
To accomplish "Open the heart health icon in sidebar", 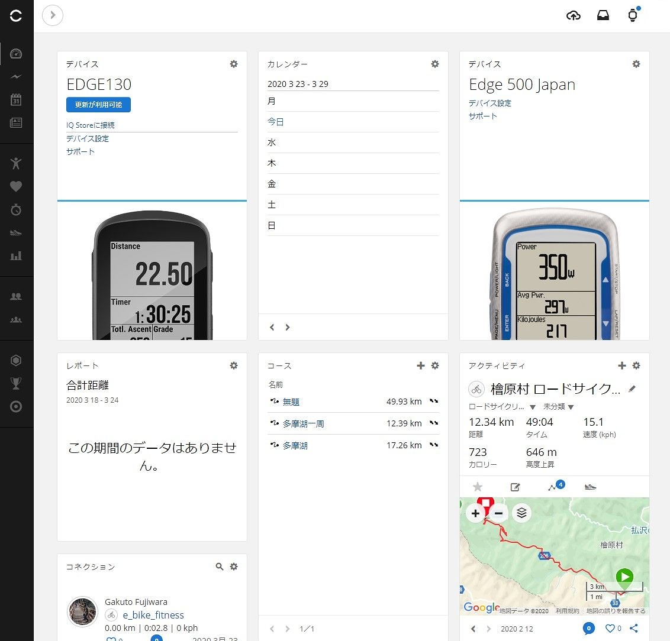I will [x=16, y=186].
